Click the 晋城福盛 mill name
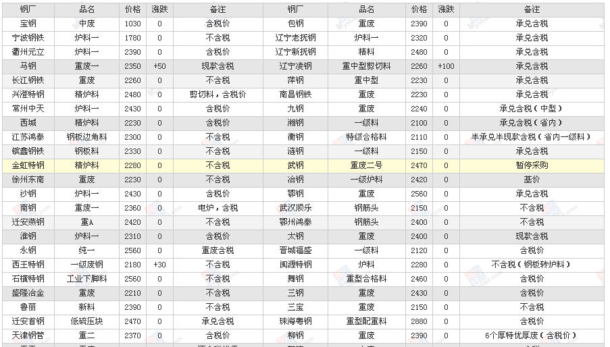Screen dimensions: 610x347 point(295,250)
